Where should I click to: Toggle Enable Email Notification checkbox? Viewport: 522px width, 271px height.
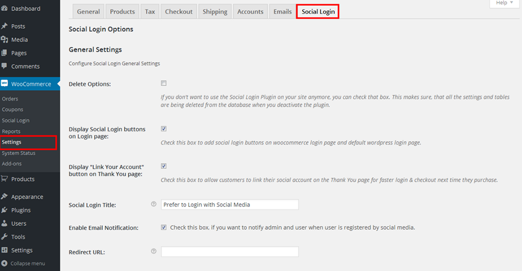pyautogui.click(x=164, y=227)
